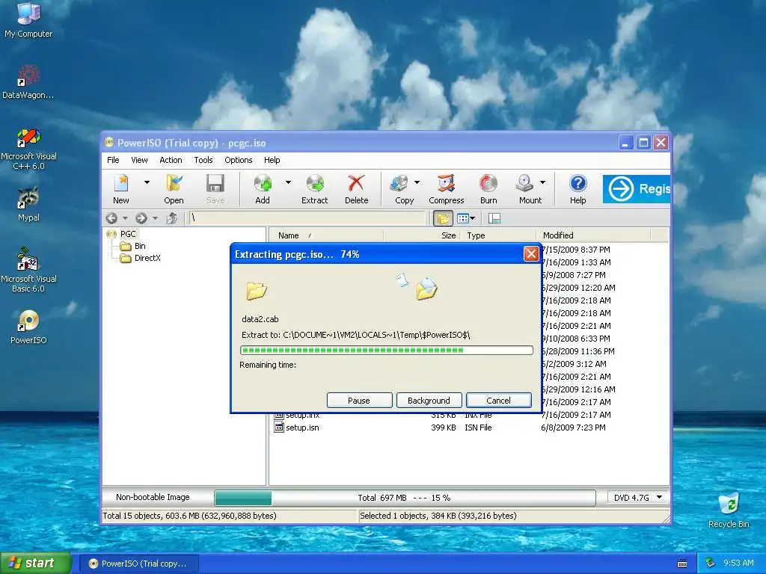Click the Open toolbar icon
This screenshot has width=766, height=574.
174,189
